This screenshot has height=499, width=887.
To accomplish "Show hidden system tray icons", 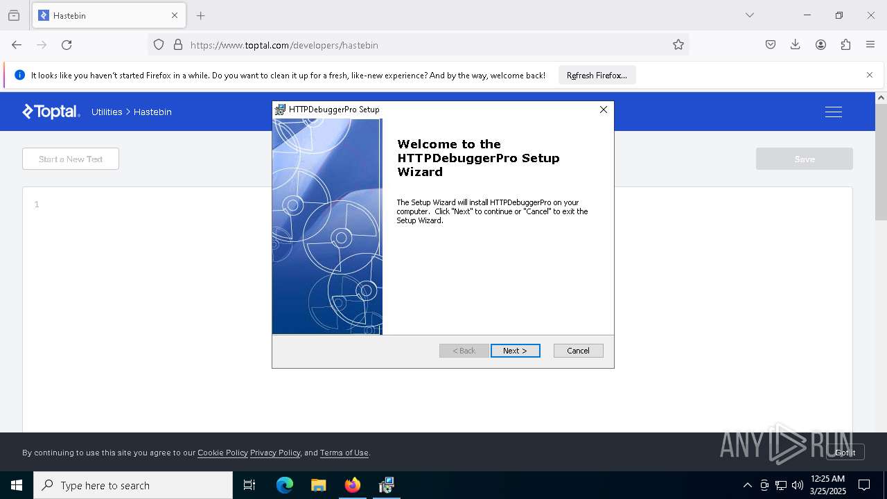I will 747,485.
